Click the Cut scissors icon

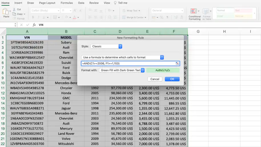pyautogui.click(x=14, y=9)
